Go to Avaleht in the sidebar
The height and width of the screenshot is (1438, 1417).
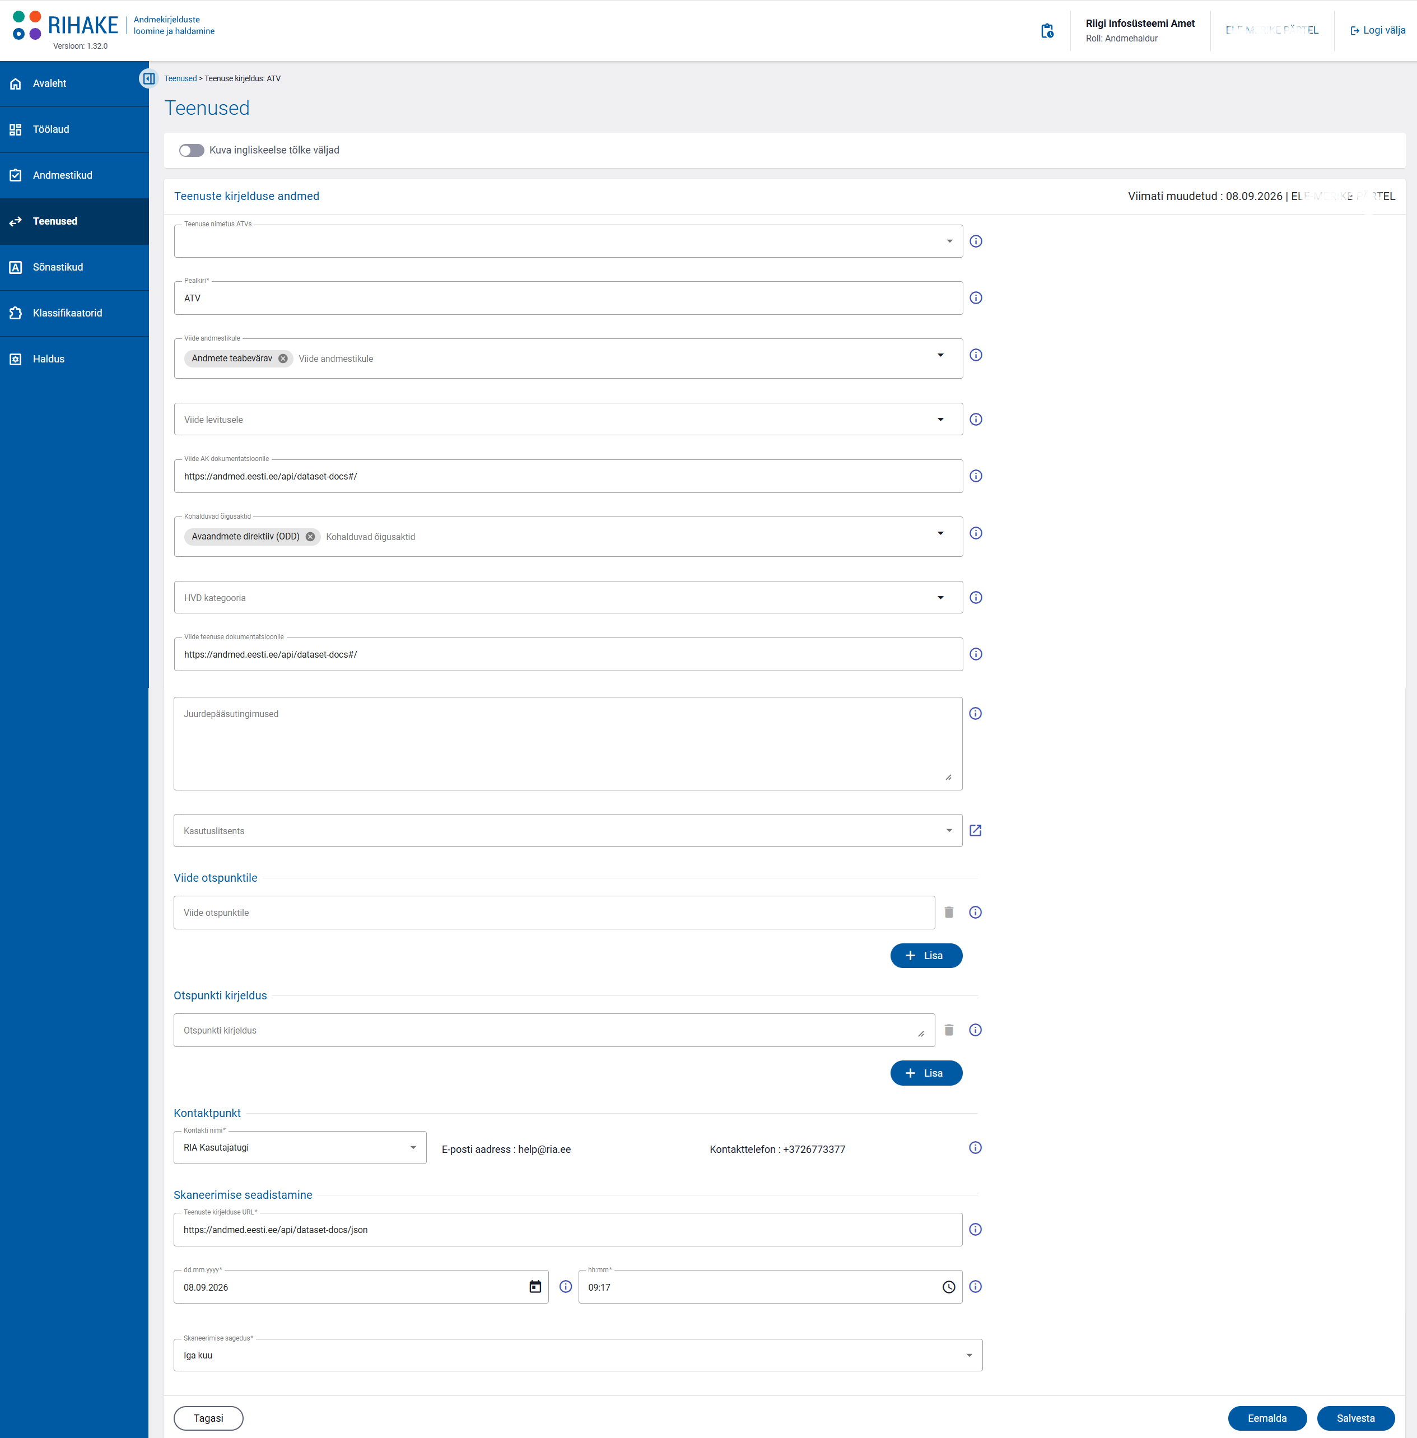pyautogui.click(x=74, y=83)
